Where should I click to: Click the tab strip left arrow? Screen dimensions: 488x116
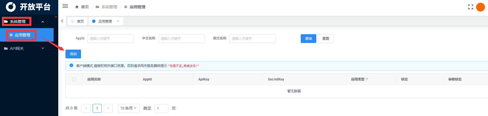pos(62,21)
